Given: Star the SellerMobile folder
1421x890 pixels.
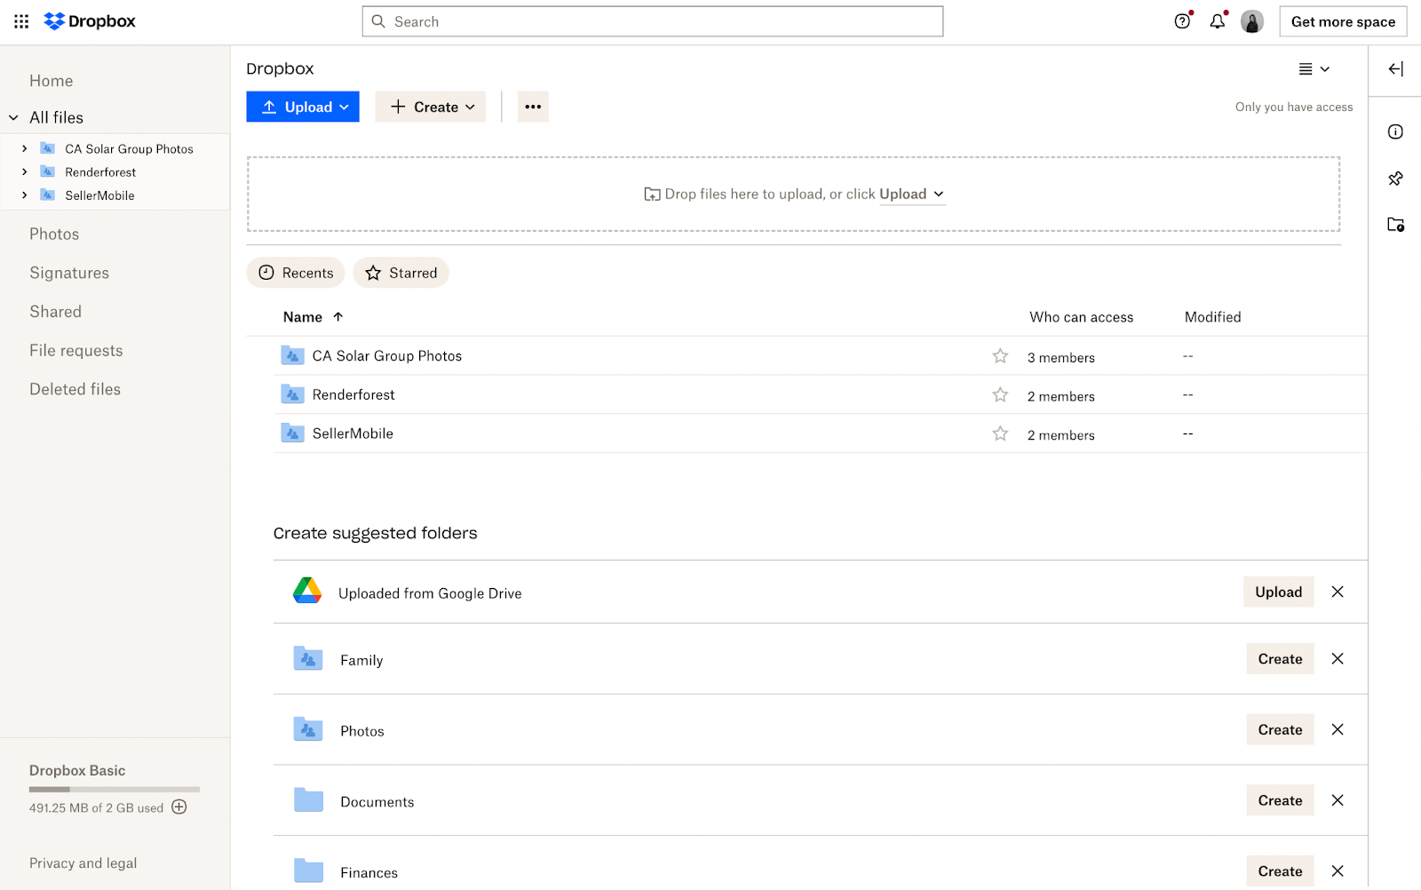Looking at the screenshot, I should click(x=1000, y=433).
